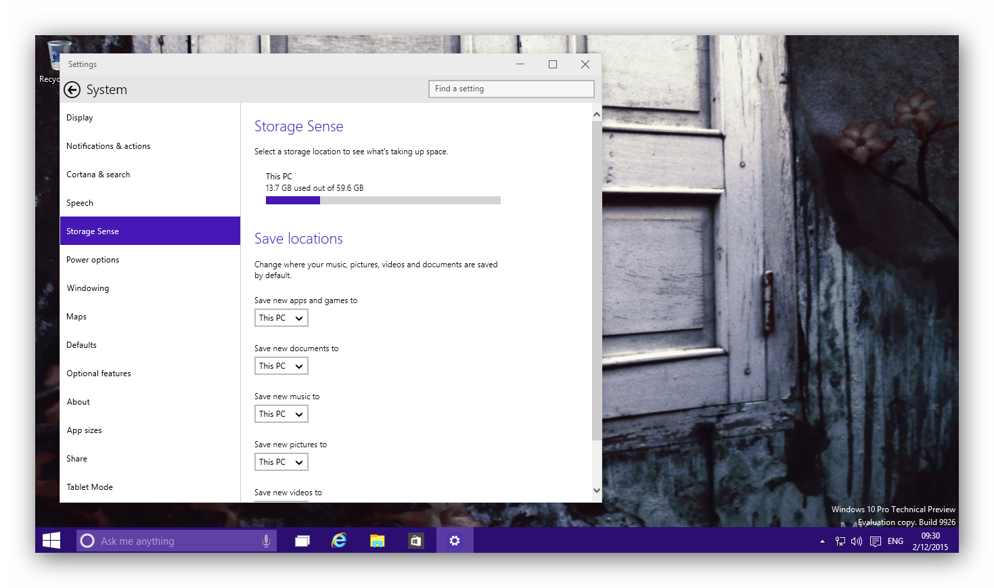Open Notifications & actions settings
This screenshot has height=588, width=994.
150,146
